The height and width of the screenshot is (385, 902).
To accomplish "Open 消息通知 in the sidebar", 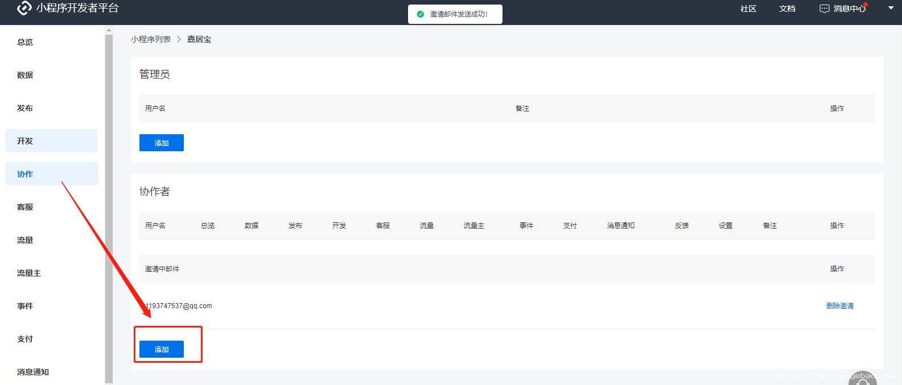I will (x=33, y=372).
